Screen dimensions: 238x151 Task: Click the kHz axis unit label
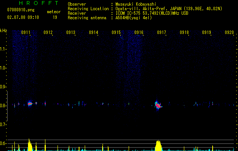point(3,31)
